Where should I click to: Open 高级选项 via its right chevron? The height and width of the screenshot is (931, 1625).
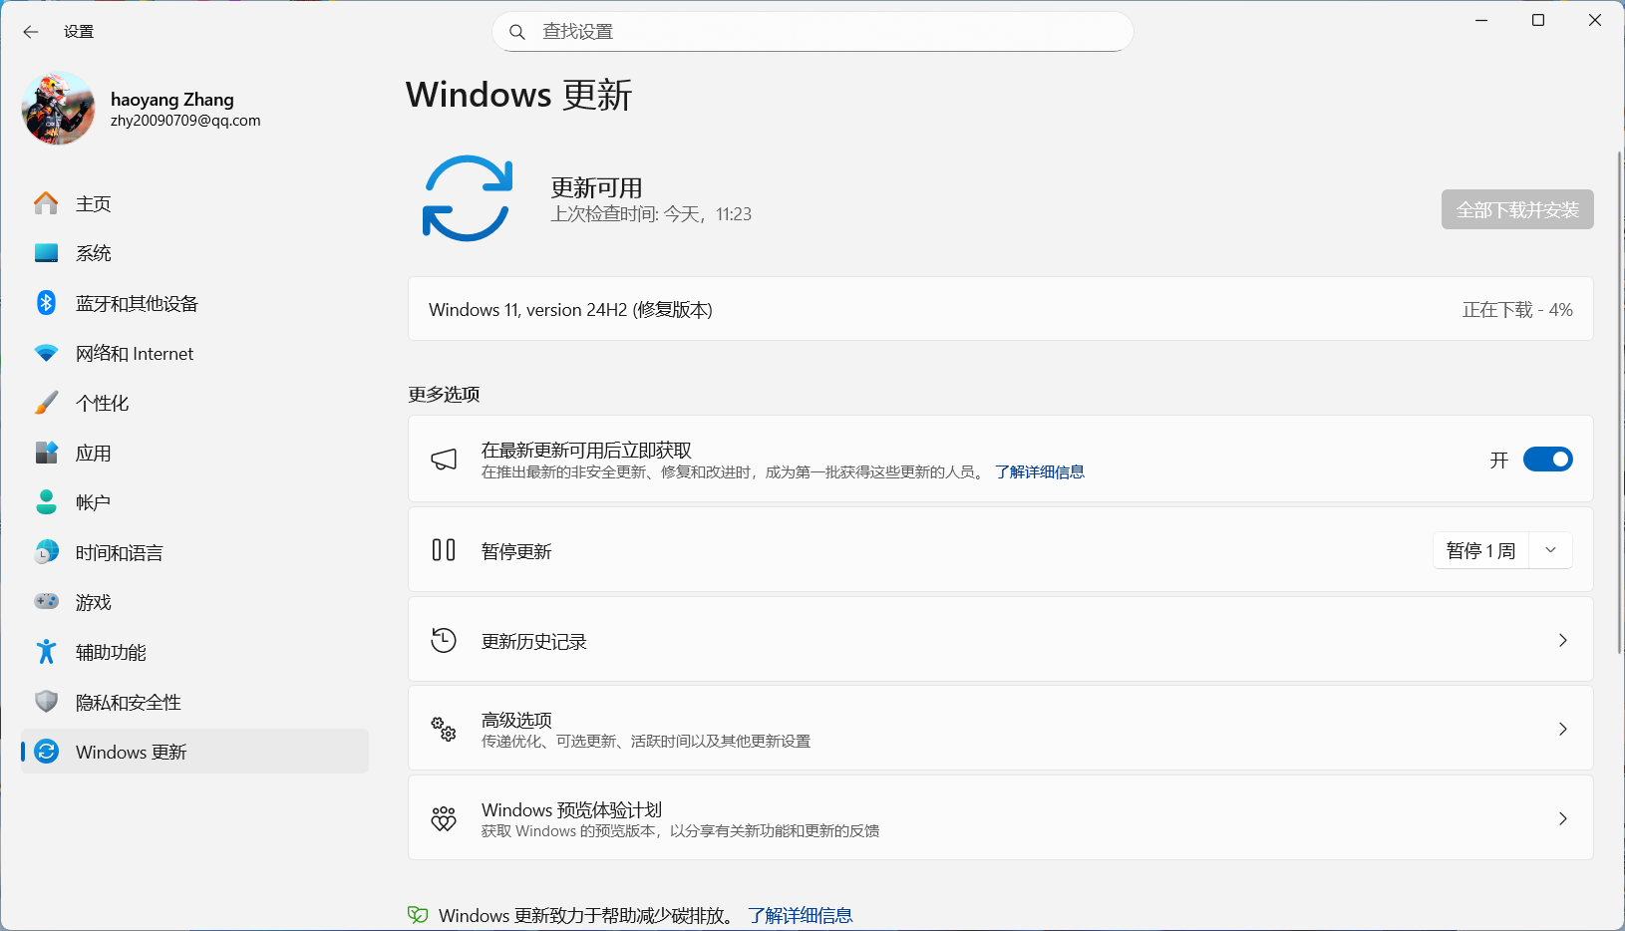[x=1562, y=729]
